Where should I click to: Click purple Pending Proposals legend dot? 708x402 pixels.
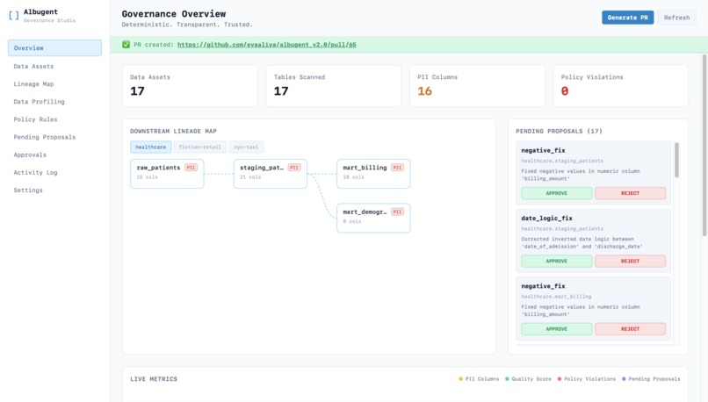click(x=624, y=379)
